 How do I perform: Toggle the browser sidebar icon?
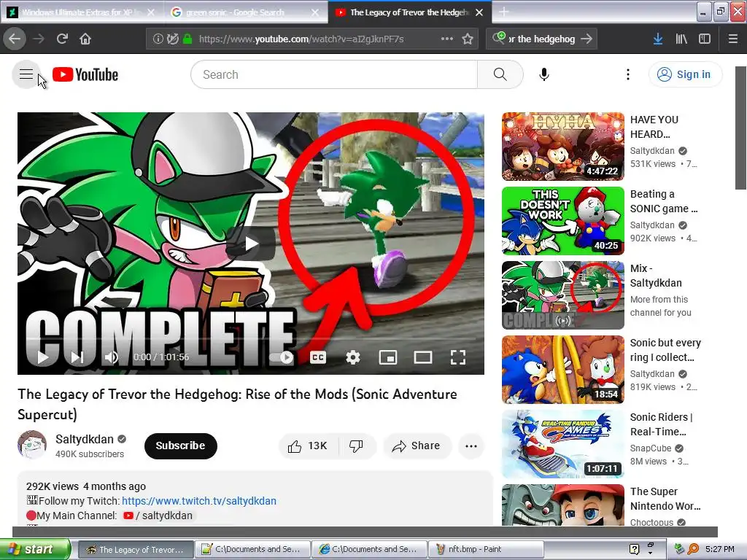(705, 39)
